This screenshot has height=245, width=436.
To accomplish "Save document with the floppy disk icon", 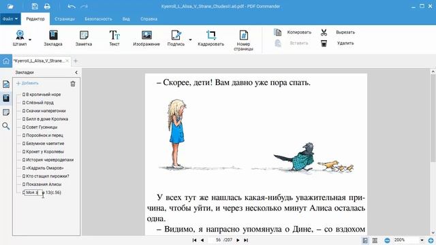I will click(x=35, y=6).
